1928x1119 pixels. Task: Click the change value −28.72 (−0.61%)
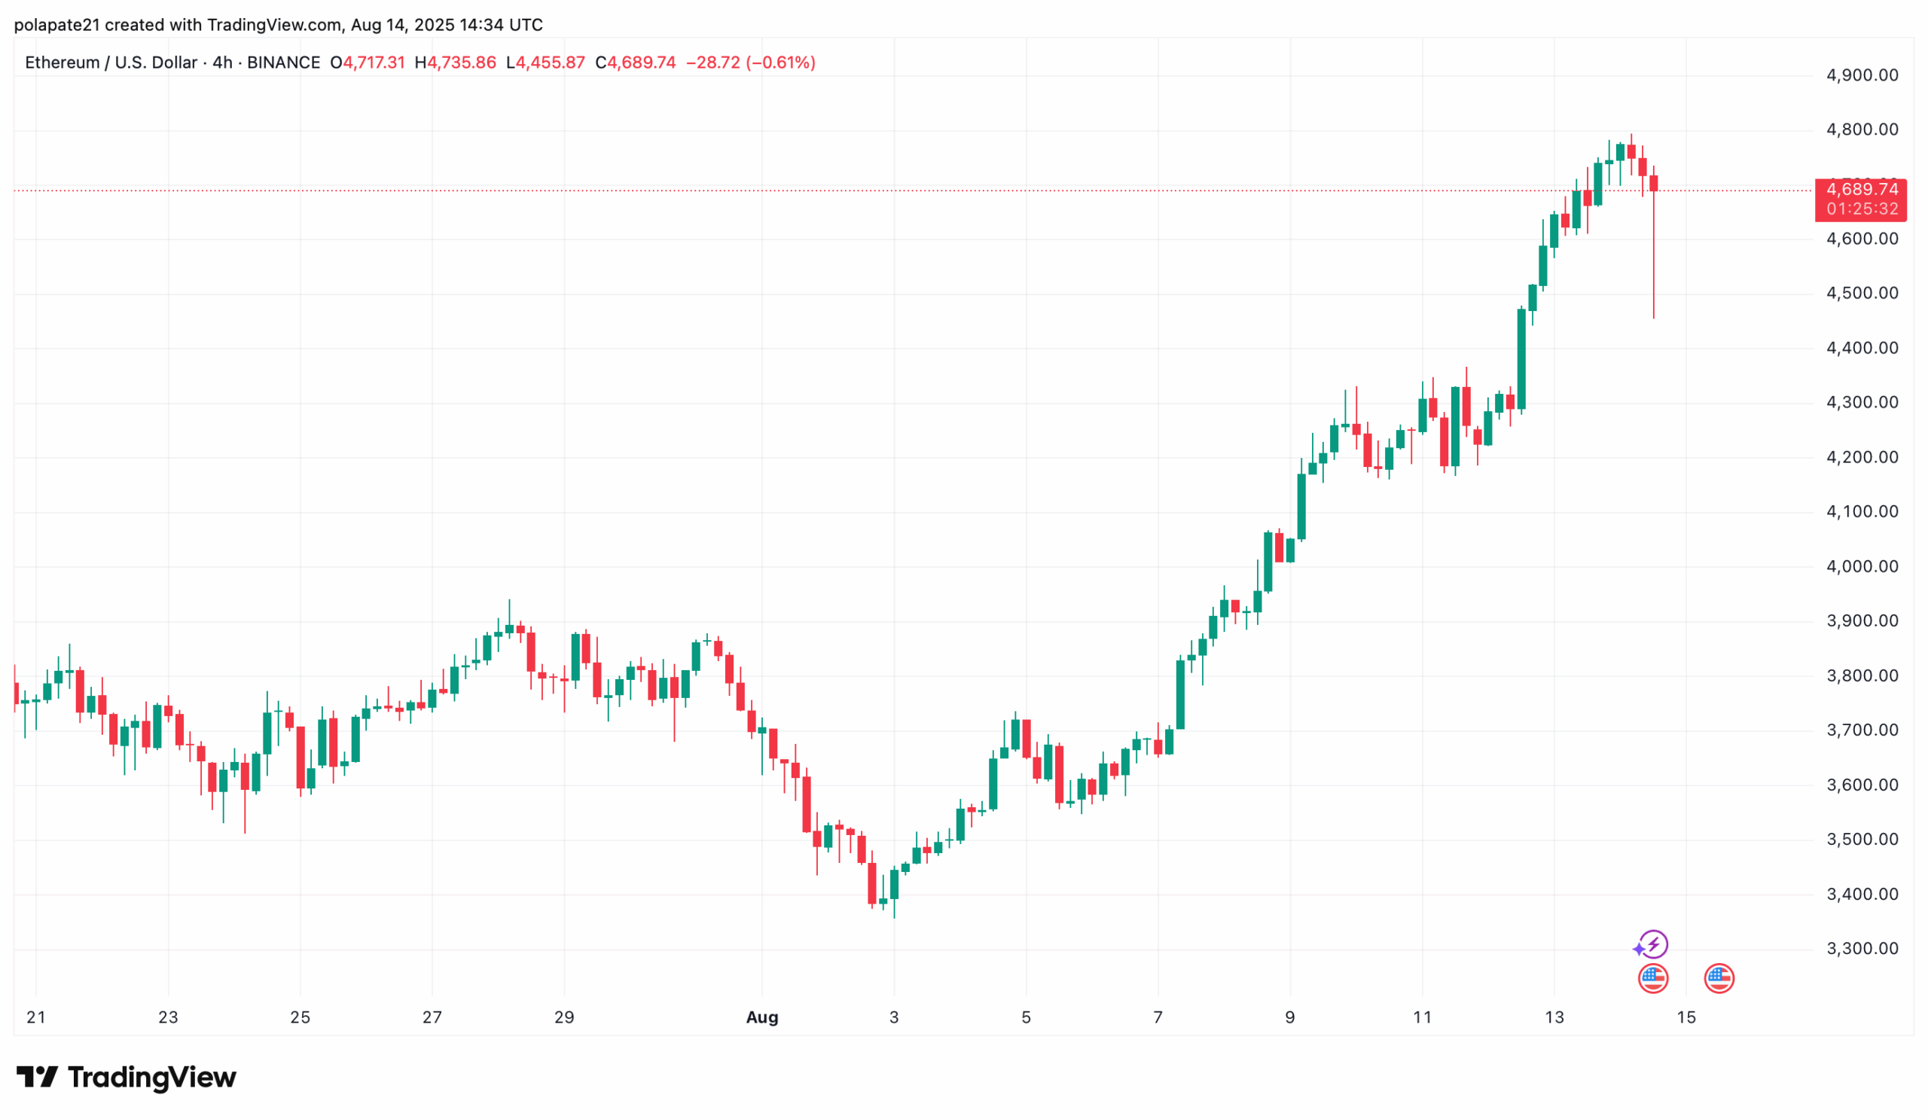point(751,63)
